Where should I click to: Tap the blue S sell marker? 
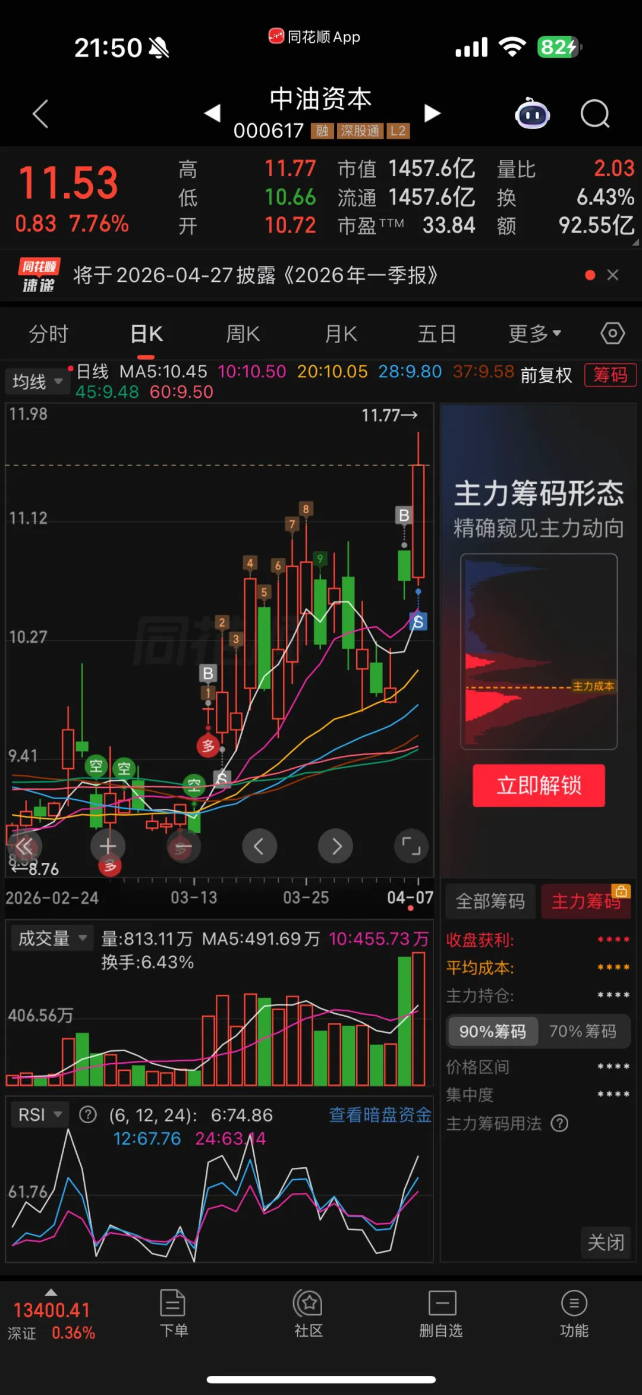(x=418, y=622)
